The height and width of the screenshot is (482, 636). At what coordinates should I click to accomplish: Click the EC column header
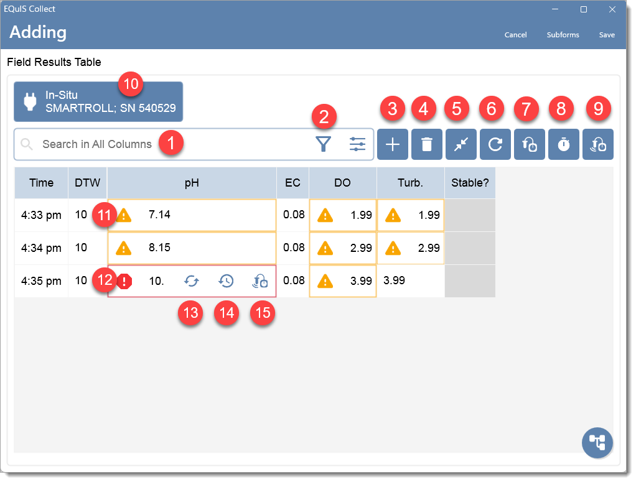(x=293, y=183)
